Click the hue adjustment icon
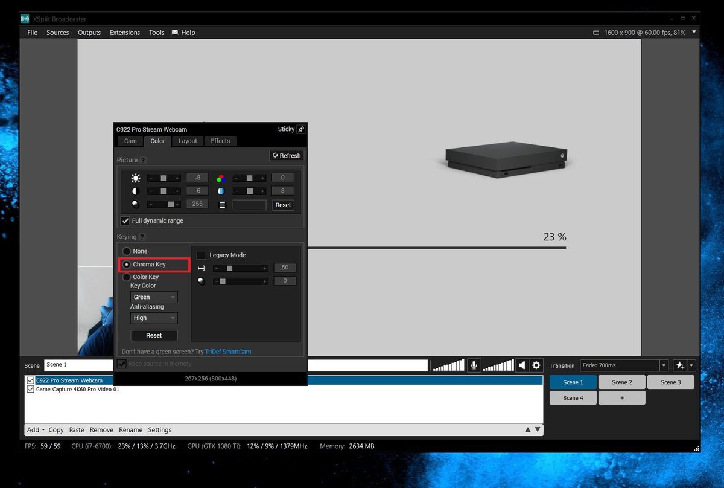The height and width of the screenshot is (488, 724). [220, 190]
